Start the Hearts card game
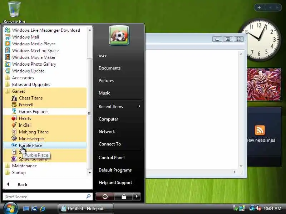Viewport: 286px width, 214px height. pos(45,118)
